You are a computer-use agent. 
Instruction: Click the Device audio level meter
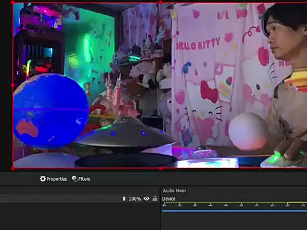[x=235, y=204]
